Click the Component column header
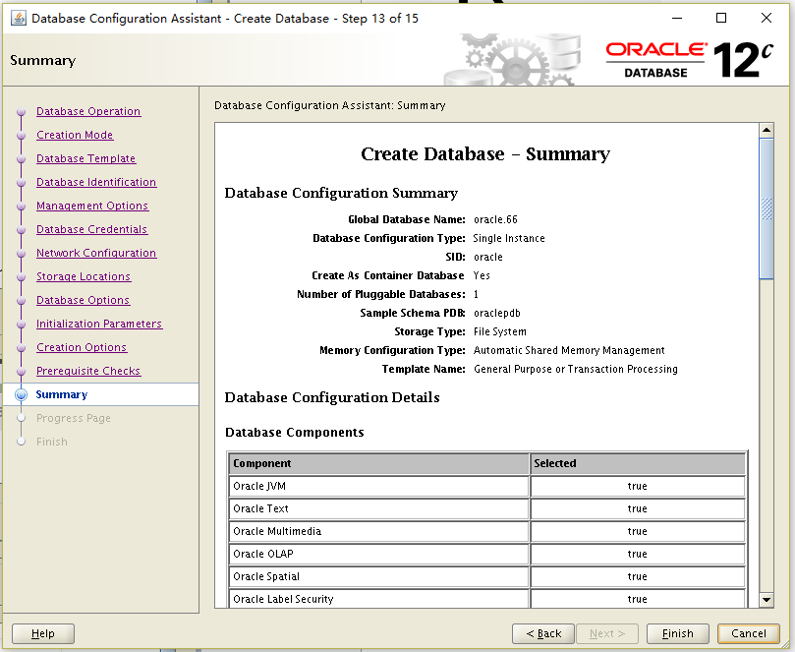This screenshot has height=652, width=795. 378,463
